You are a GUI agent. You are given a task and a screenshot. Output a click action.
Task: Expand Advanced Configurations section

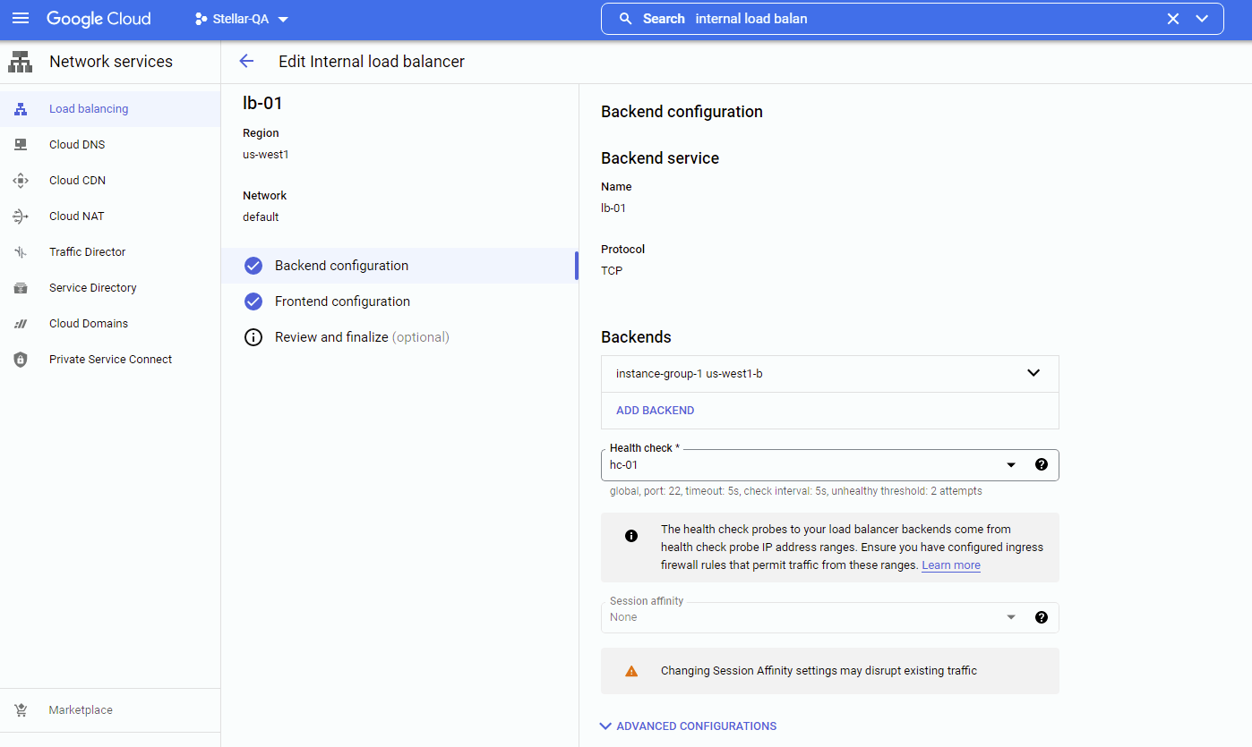pos(688,726)
